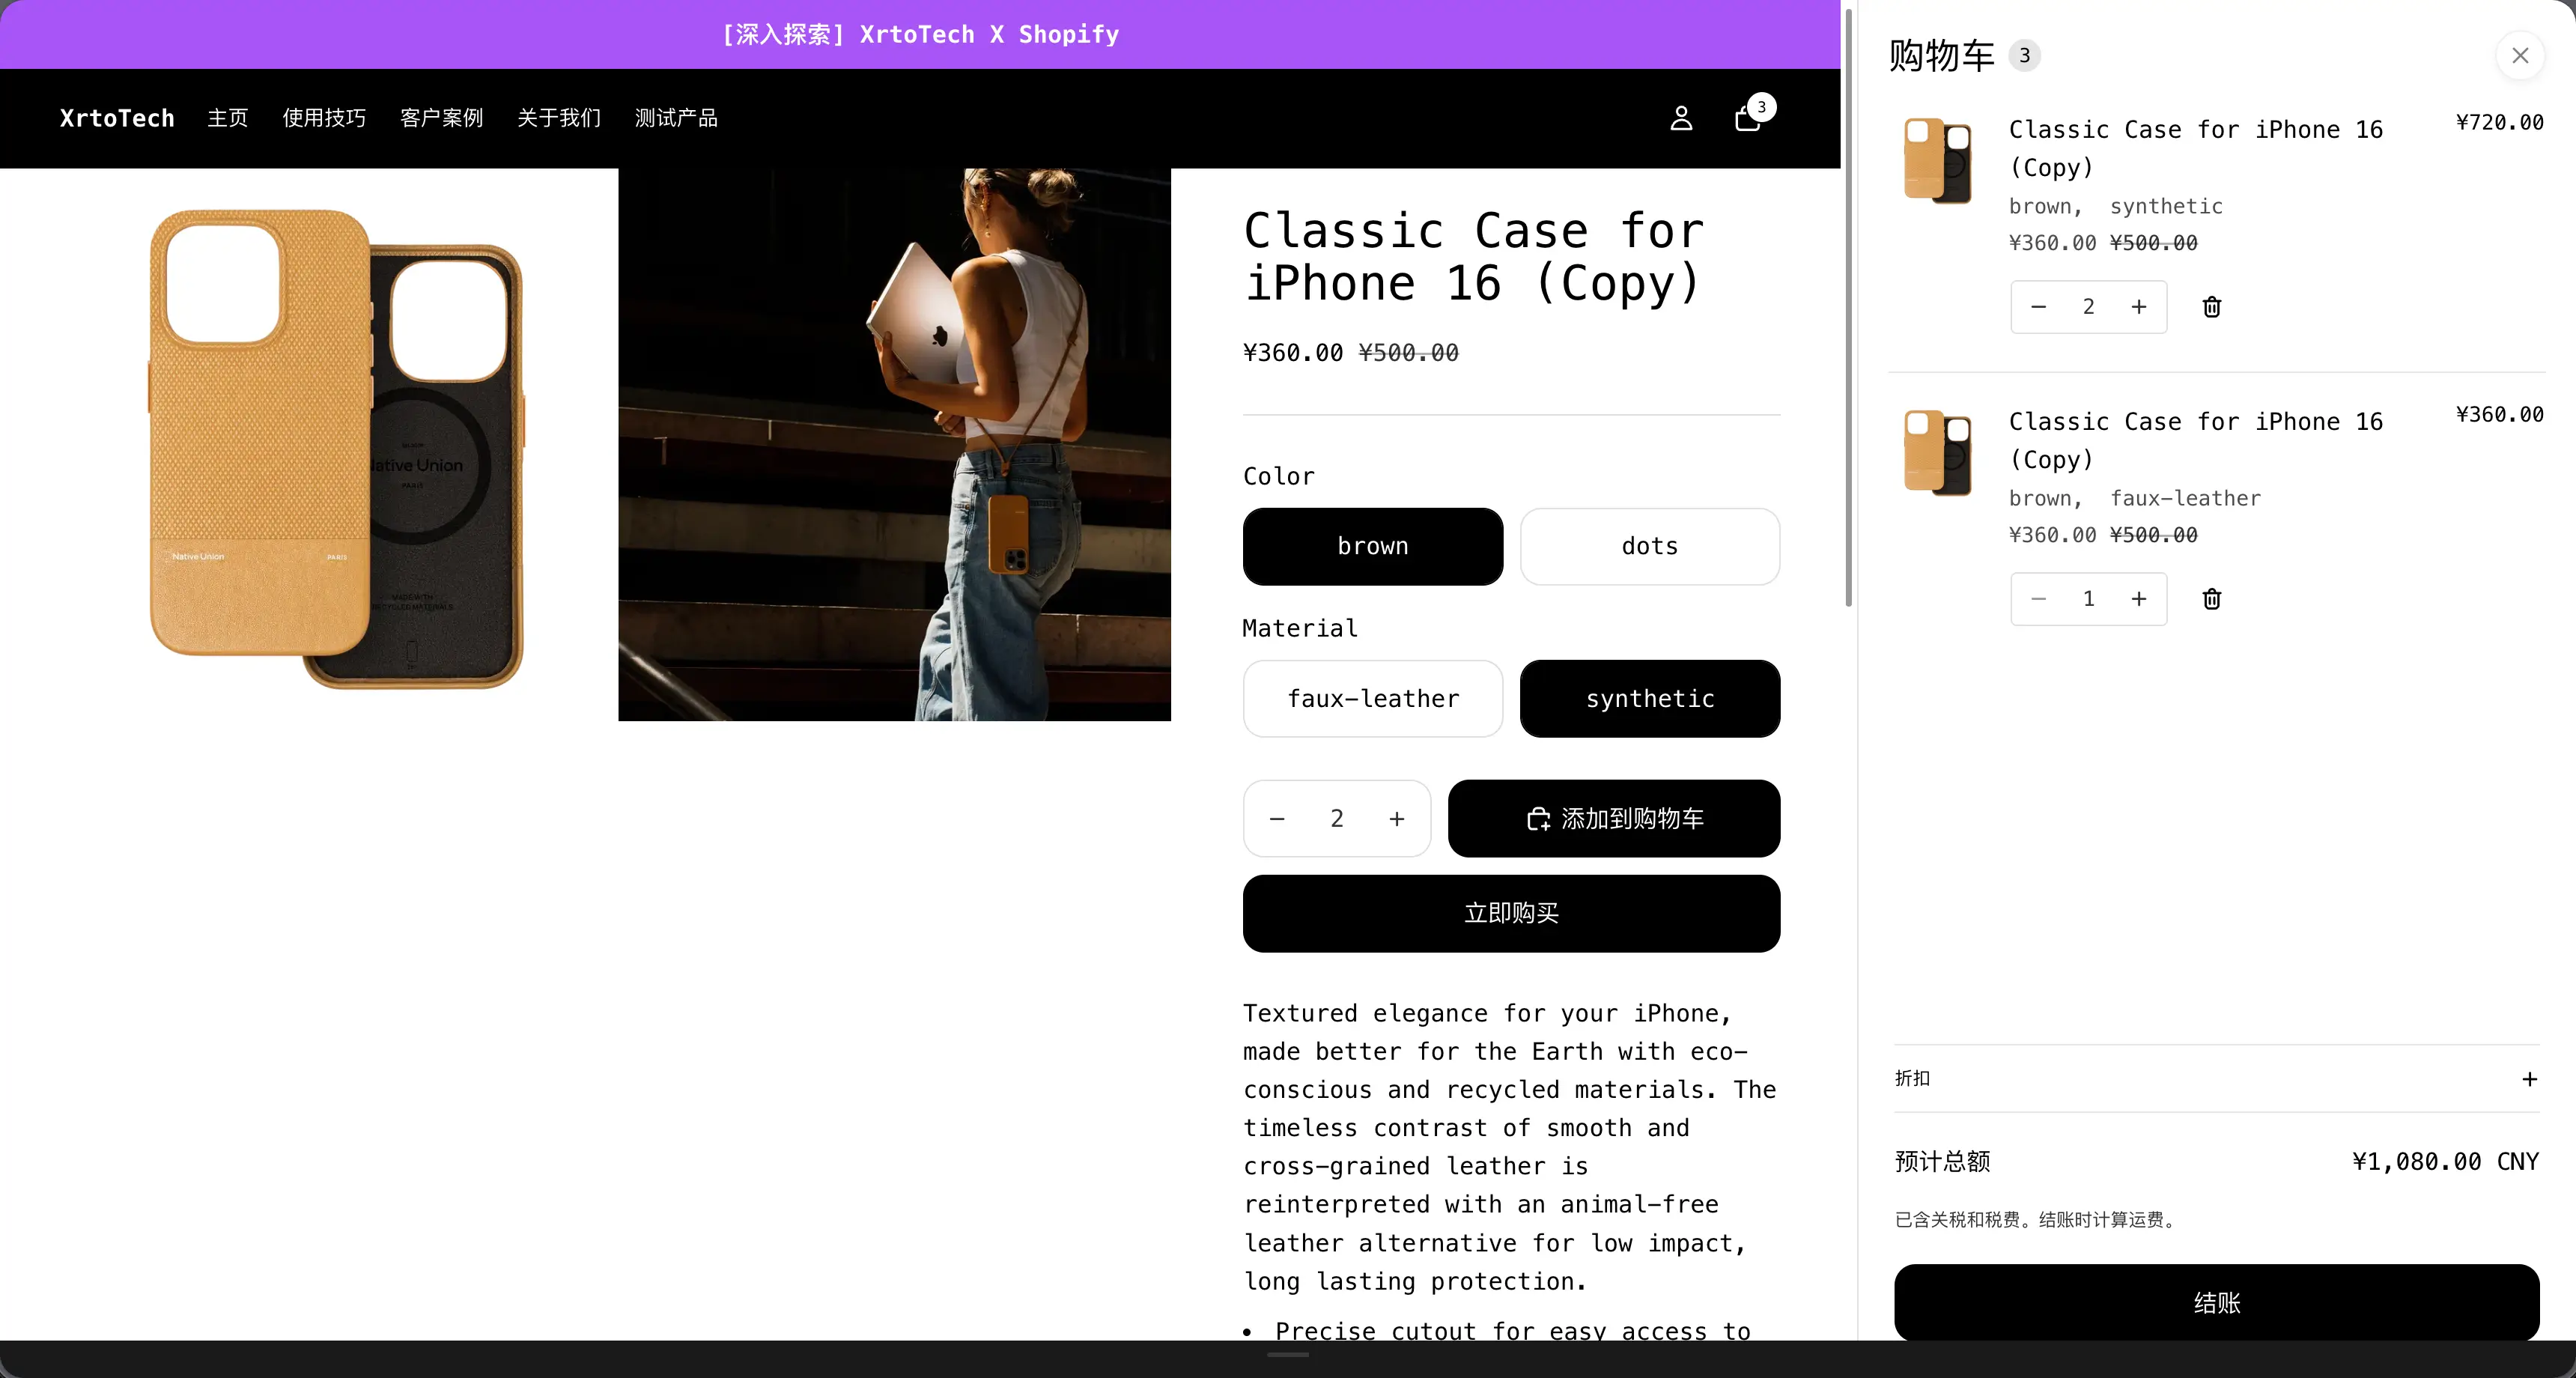Viewport: 2576px width, 1378px height.
Task: Close the shopping cart drawer
Action: (2520, 55)
